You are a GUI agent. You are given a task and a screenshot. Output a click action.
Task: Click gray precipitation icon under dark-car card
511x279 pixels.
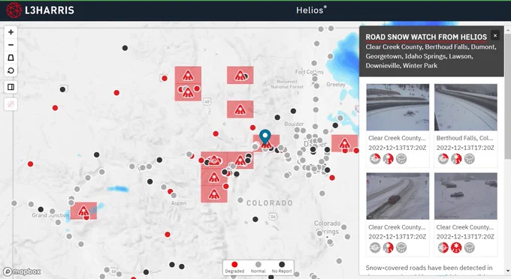tap(401, 247)
